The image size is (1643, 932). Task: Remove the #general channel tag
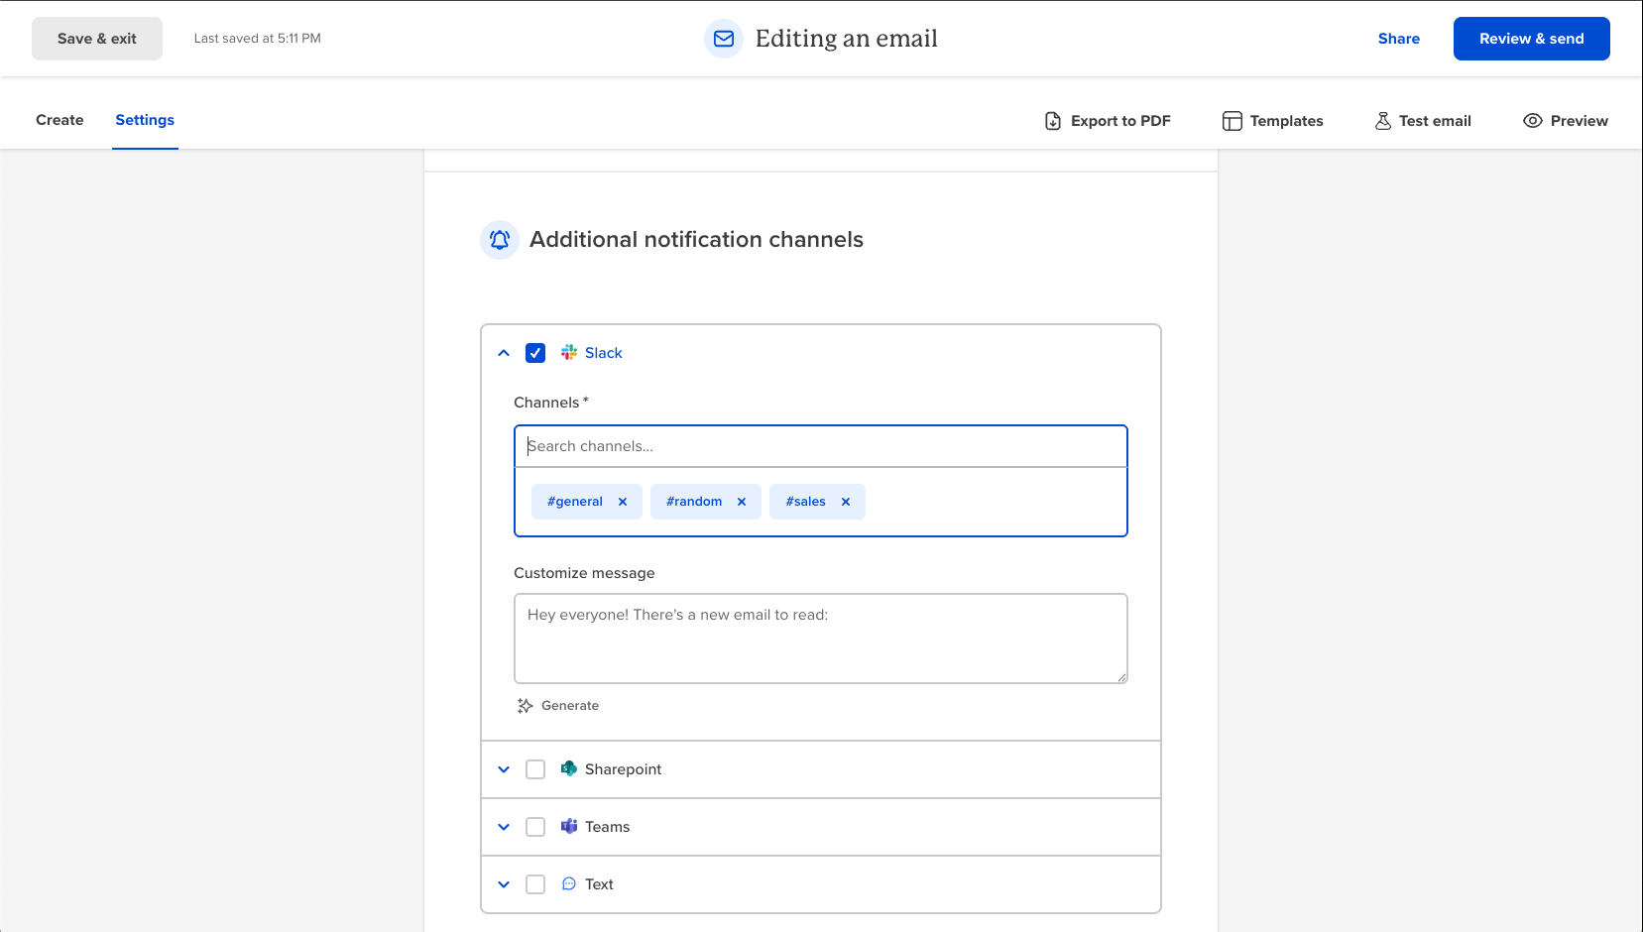[x=623, y=502]
